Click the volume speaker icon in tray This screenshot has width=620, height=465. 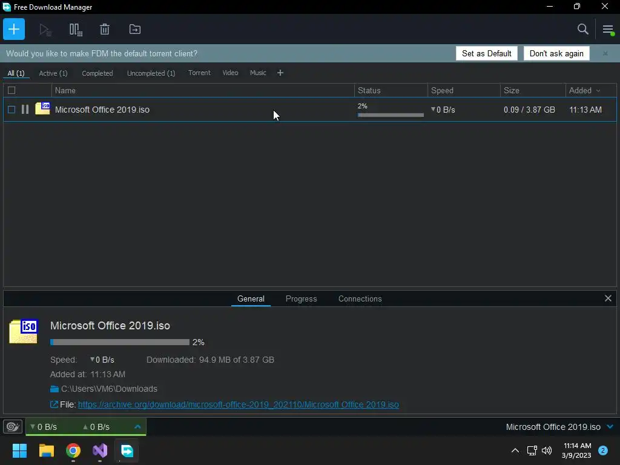tap(547, 450)
